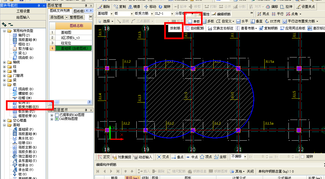
Task: Select the 两点 two-point axis tool
Action: click(x=263, y=14)
